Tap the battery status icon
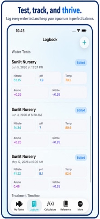 (x=84, y=30)
